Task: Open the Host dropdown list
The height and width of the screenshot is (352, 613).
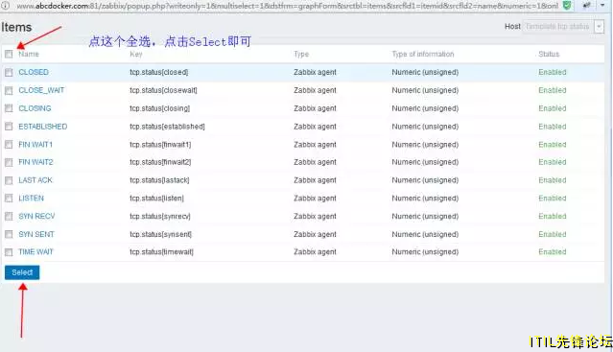Action: pyautogui.click(x=563, y=27)
